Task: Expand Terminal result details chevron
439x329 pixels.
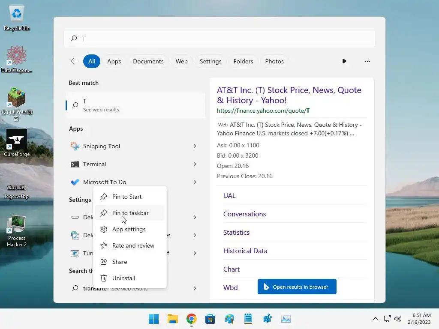Action: pos(195,164)
